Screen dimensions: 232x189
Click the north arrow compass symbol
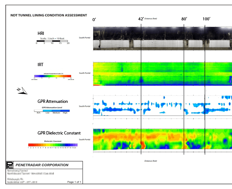click(x=23, y=91)
